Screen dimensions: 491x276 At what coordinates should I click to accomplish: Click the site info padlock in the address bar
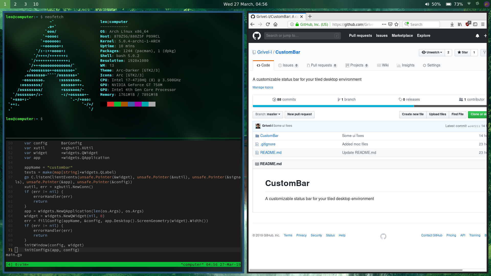(x=297, y=24)
